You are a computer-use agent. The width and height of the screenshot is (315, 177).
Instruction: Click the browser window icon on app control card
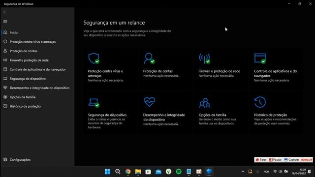pos(260,59)
